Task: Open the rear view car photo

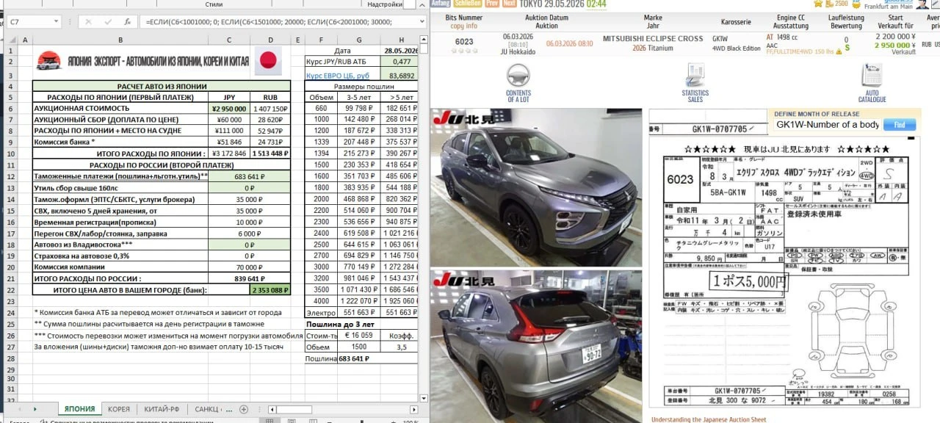Action: (x=535, y=346)
